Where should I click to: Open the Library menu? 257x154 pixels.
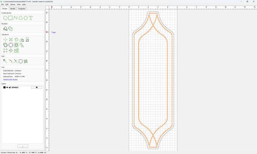(x=13, y=4)
